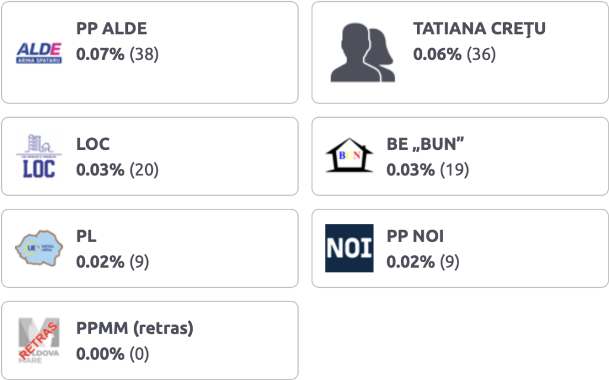
Task: Select the PPMM (retras) title
Action: (135, 328)
